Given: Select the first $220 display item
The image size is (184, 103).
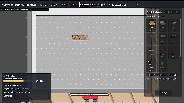Looking at the screenshot, I should click(x=162, y=39).
